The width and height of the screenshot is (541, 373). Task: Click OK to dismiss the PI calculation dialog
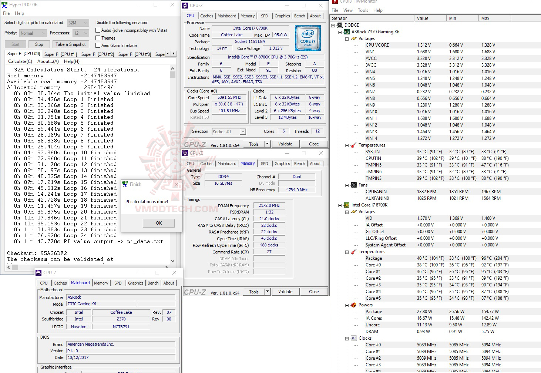tap(158, 223)
